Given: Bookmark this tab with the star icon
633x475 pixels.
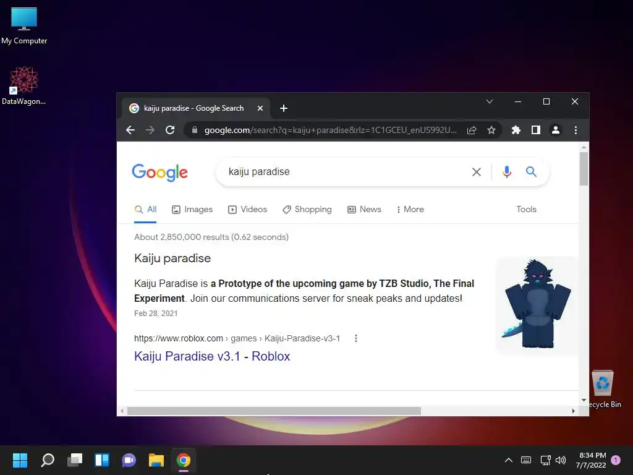Looking at the screenshot, I should coord(491,130).
